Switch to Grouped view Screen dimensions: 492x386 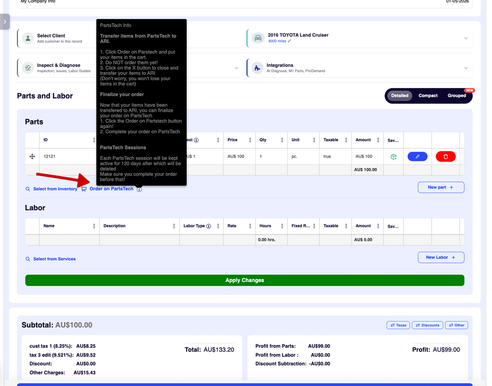coord(457,96)
